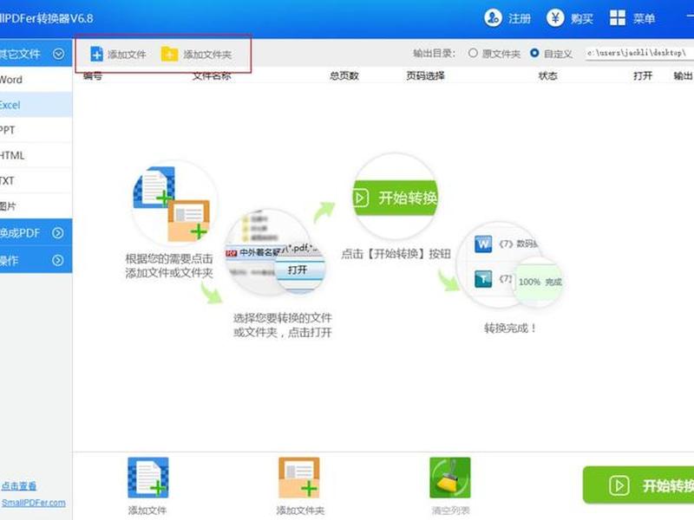
Task: Select Word conversion in sidebar
Action: [x=36, y=80]
